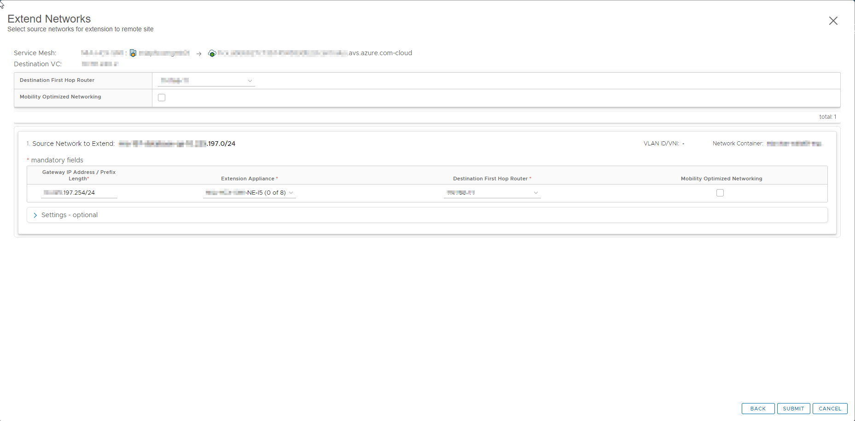Open the top Destination First Hop Router dropdown
This screenshot has height=421, width=855.
coord(206,81)
